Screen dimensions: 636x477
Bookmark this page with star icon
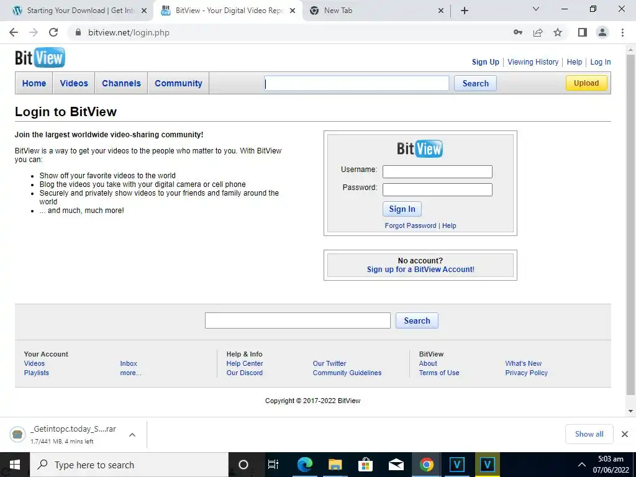tap(558, 32)
